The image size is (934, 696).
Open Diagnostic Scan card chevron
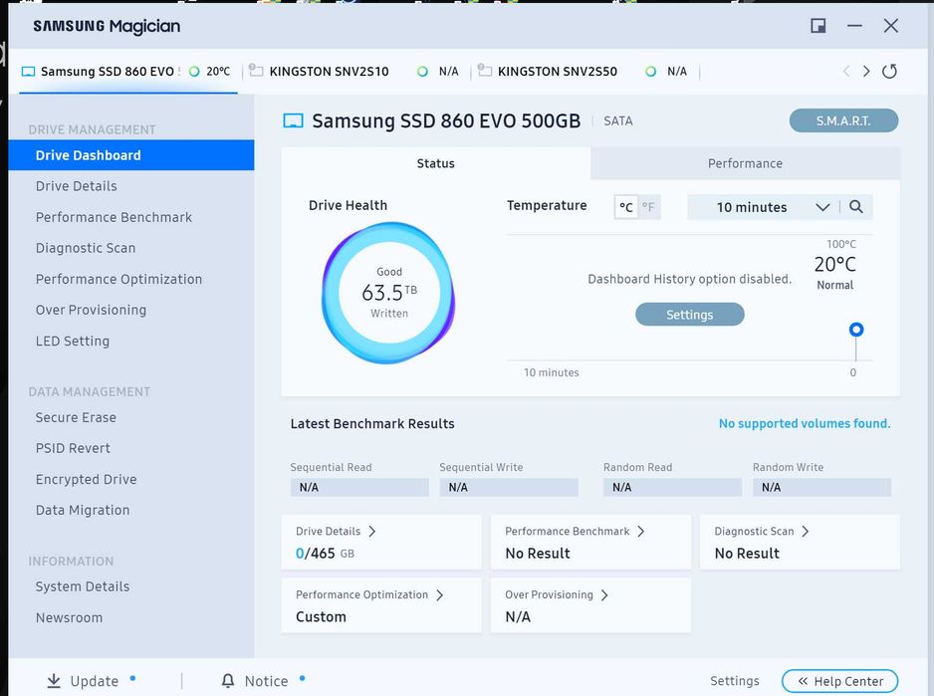[806, 531]
